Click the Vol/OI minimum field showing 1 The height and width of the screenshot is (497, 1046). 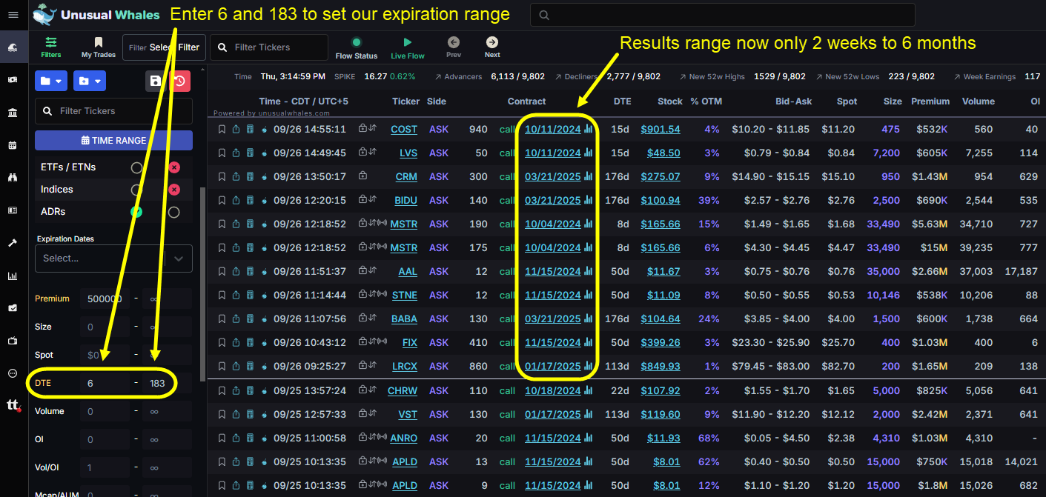click(104, 467)
